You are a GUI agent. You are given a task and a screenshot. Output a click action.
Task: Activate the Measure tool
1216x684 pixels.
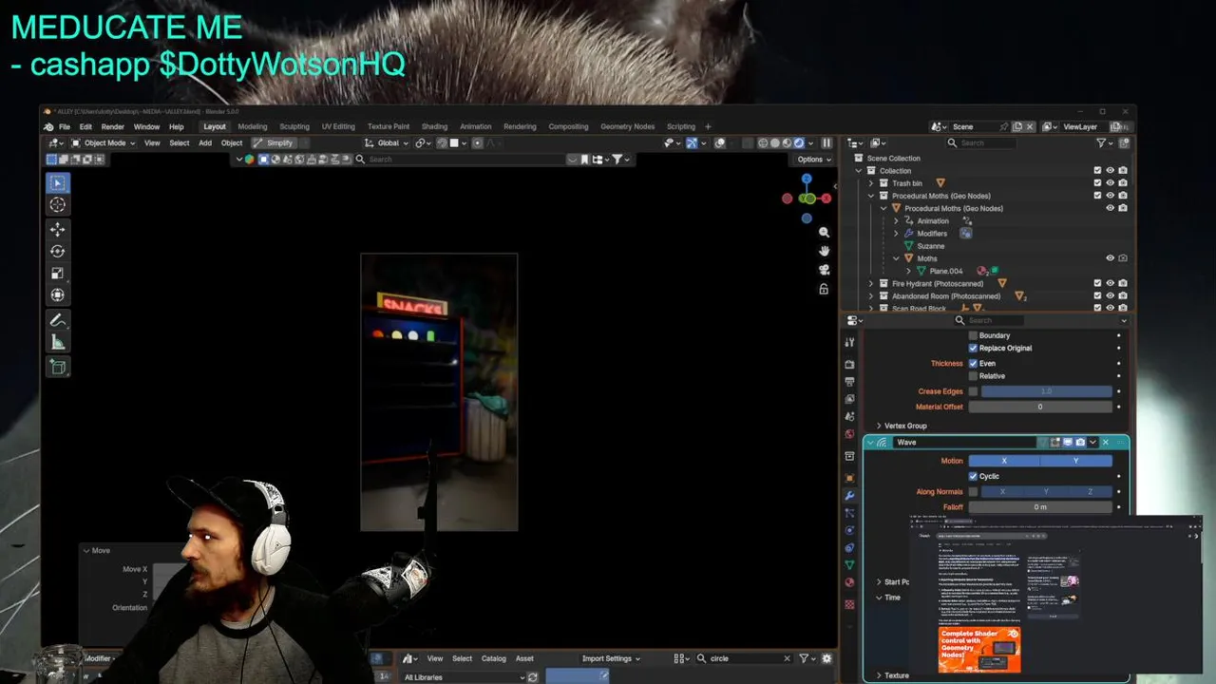[58, 342]
